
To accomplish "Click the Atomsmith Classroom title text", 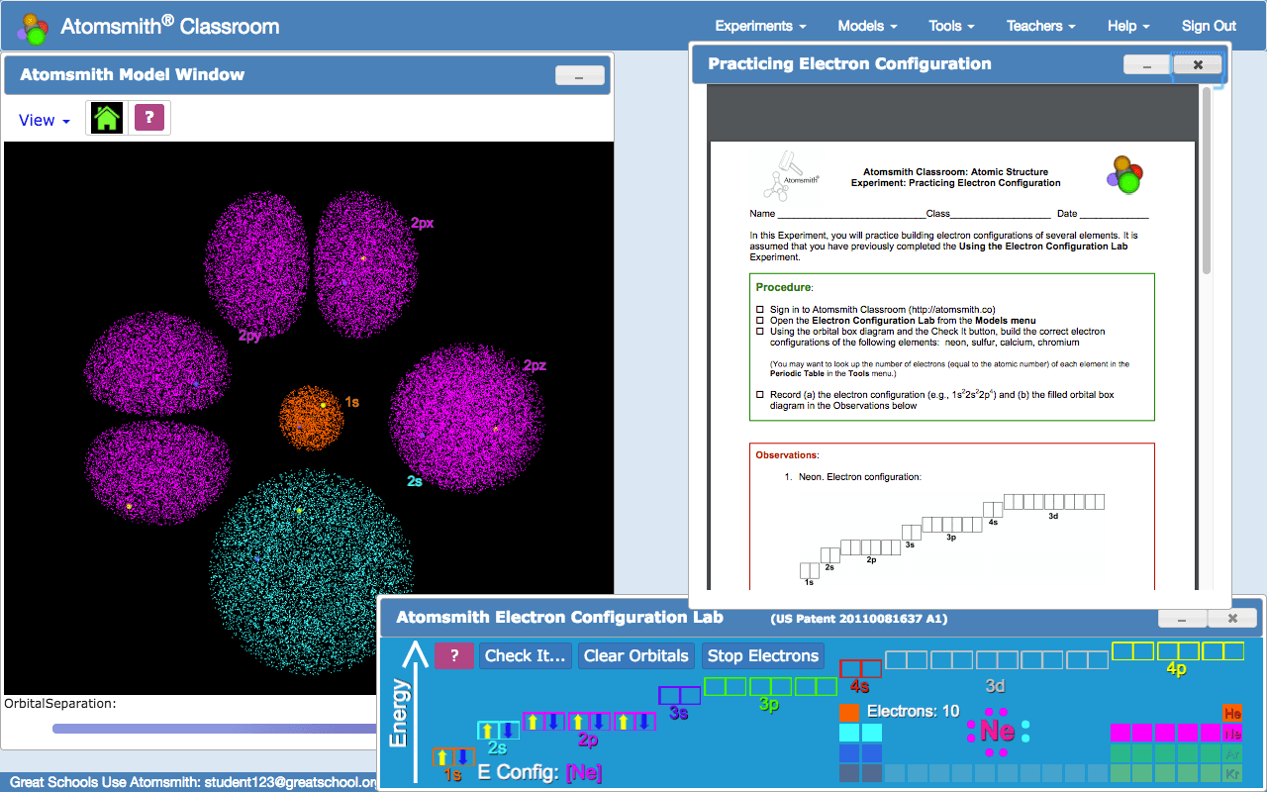I will [170, 27].
